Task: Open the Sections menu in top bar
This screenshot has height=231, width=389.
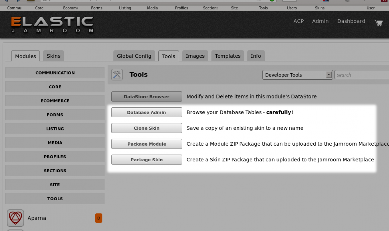Action: point(210,8)
